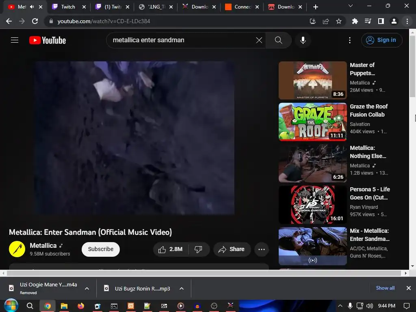Open YouTube settings three-dot menu

coord(350,40)
